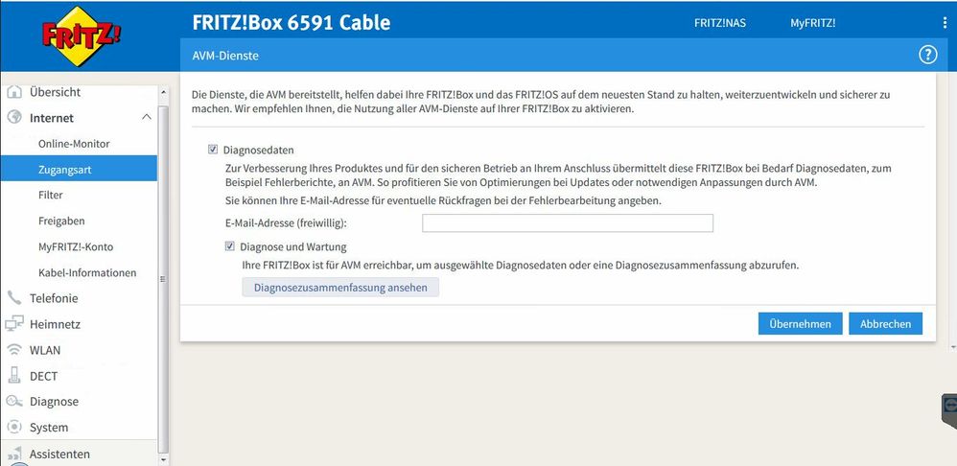Click the WLAN wifi icon
This screenshot has height=466, width=957.
(14, 350)
